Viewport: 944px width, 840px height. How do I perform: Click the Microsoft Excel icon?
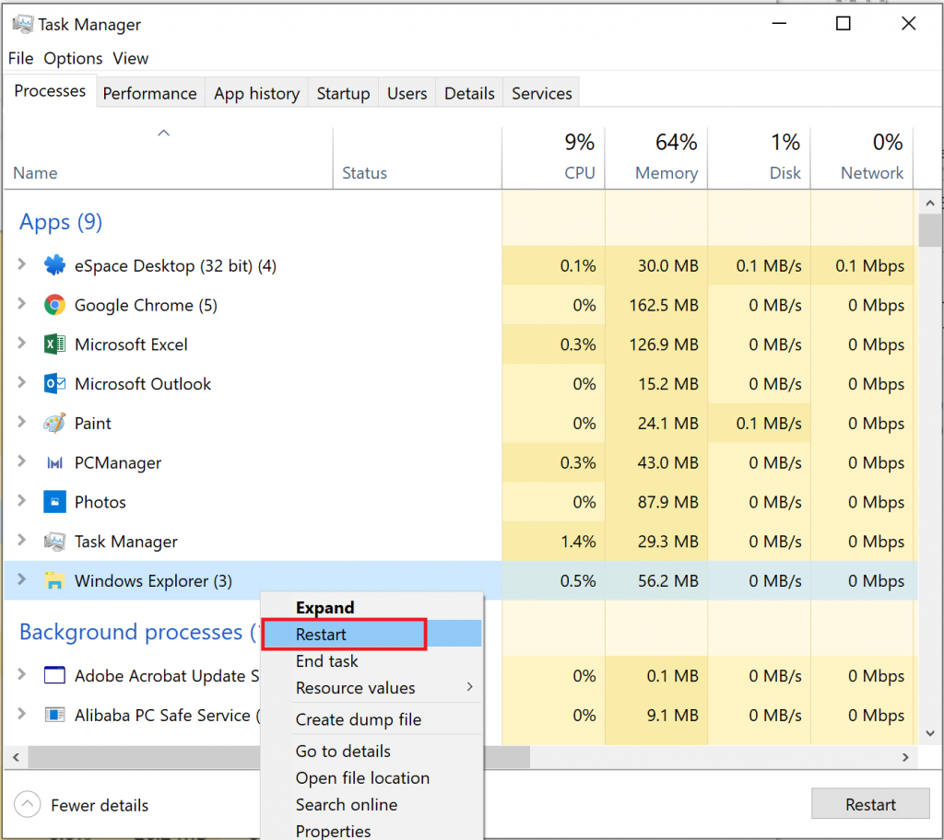[54, 344]
